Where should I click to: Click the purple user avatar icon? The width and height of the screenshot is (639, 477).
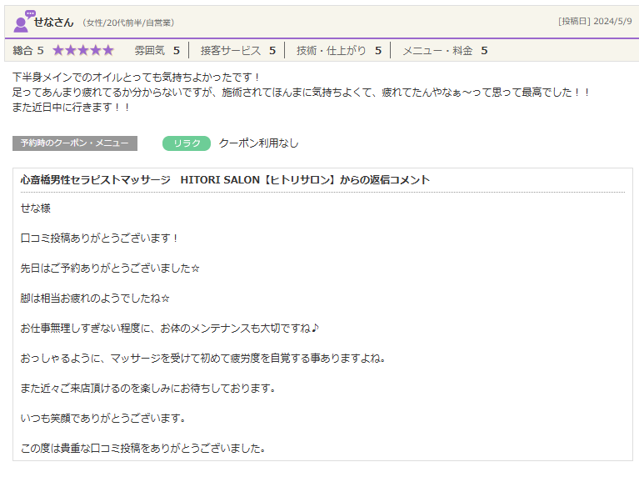coord(23,21)
